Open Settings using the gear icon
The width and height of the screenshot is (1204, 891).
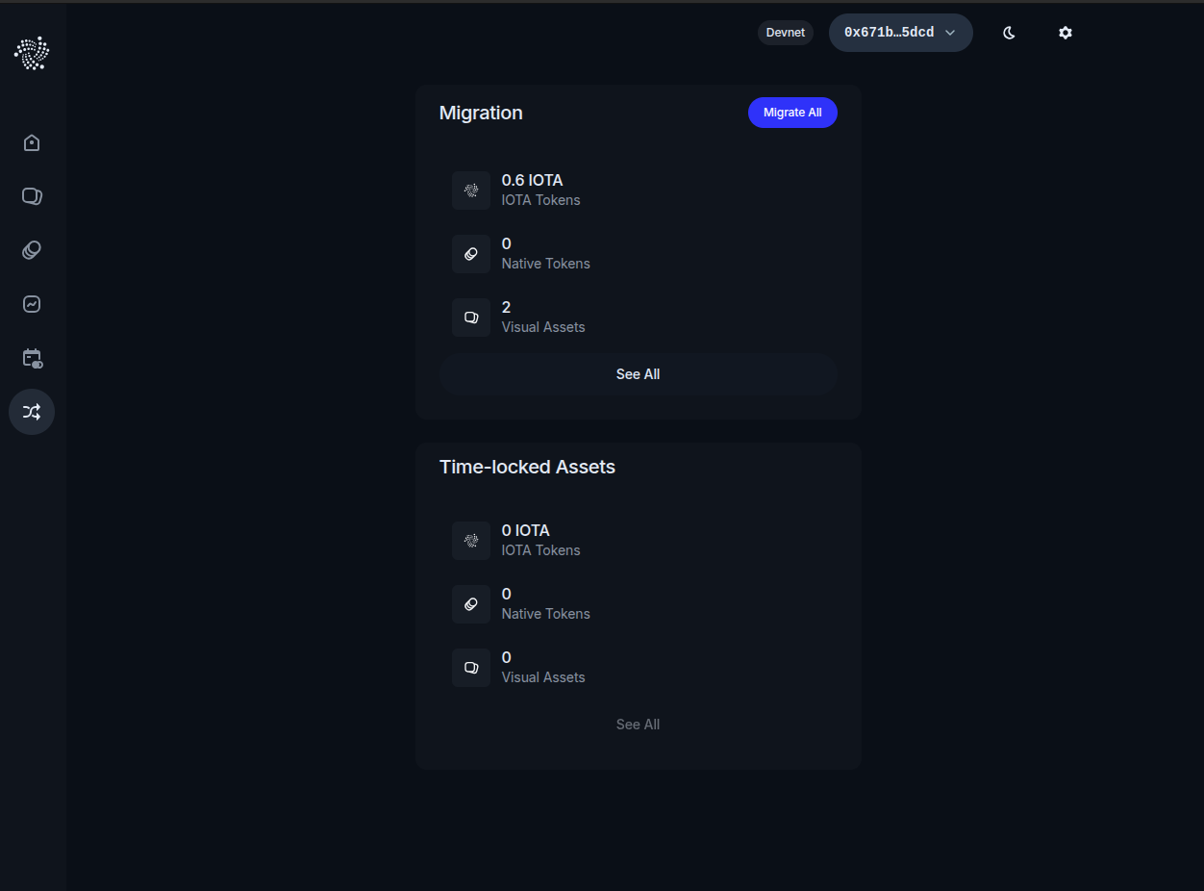(x=1065, y=32)
